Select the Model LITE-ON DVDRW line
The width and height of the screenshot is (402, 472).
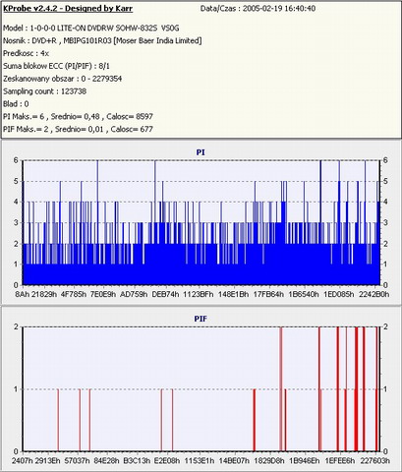91,29
